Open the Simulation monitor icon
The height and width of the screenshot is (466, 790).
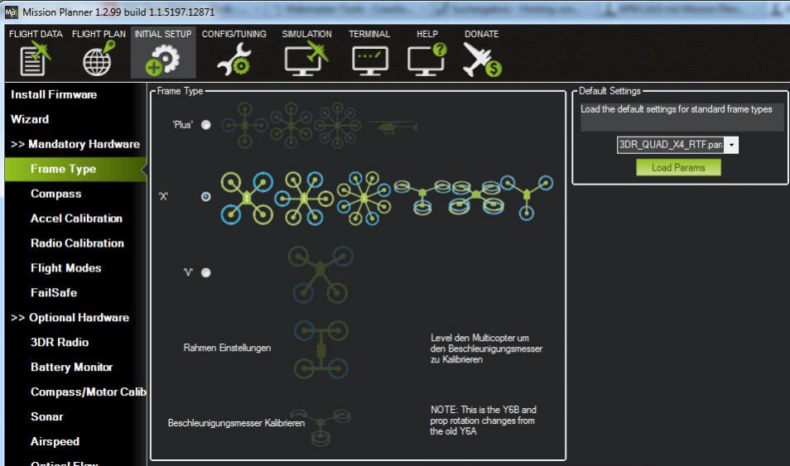click(x=306, y=59)
